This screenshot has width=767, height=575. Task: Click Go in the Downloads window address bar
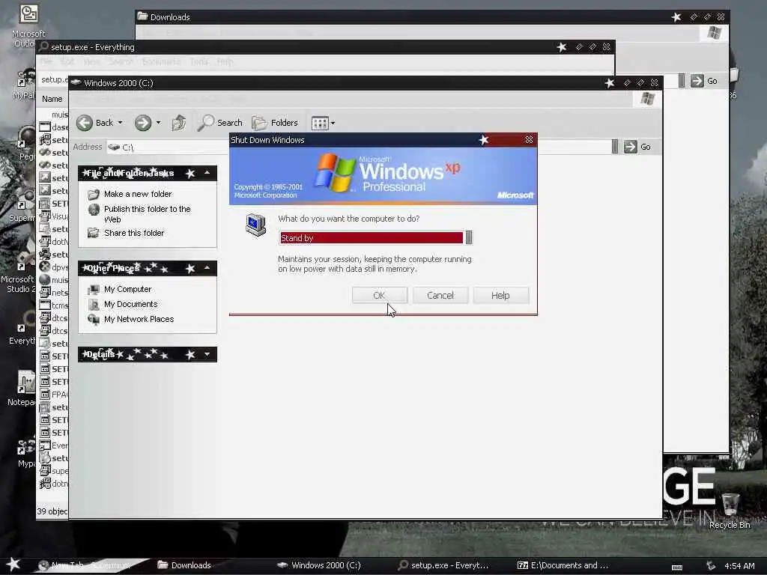[x=704, y=81]
